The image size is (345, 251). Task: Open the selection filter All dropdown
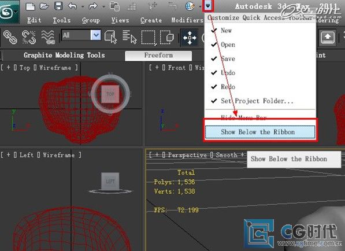pos(81,35)
